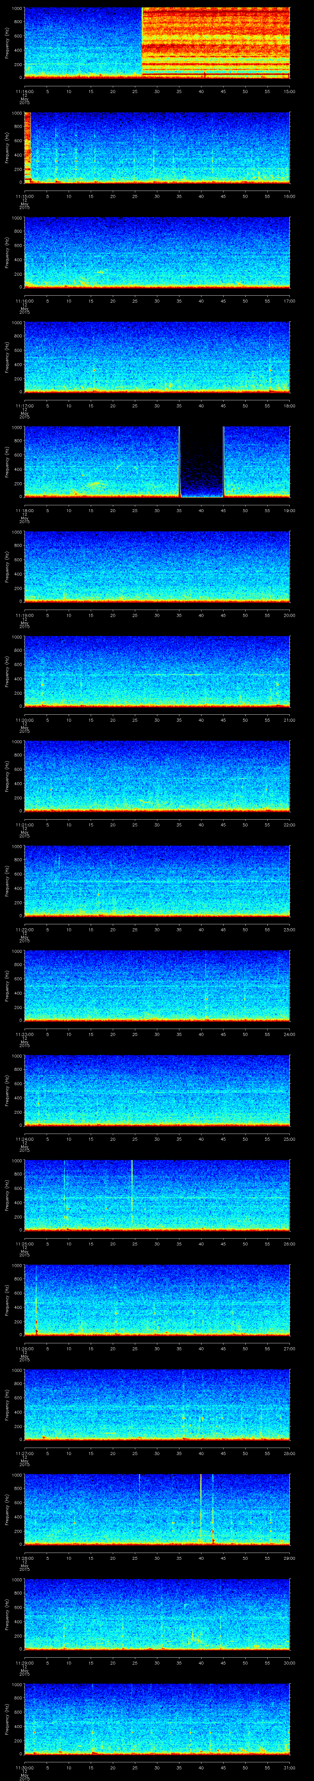314x1781 pixels.
Task: Click the 11:30:00 start time label
Action: [x=24, y=1767]
